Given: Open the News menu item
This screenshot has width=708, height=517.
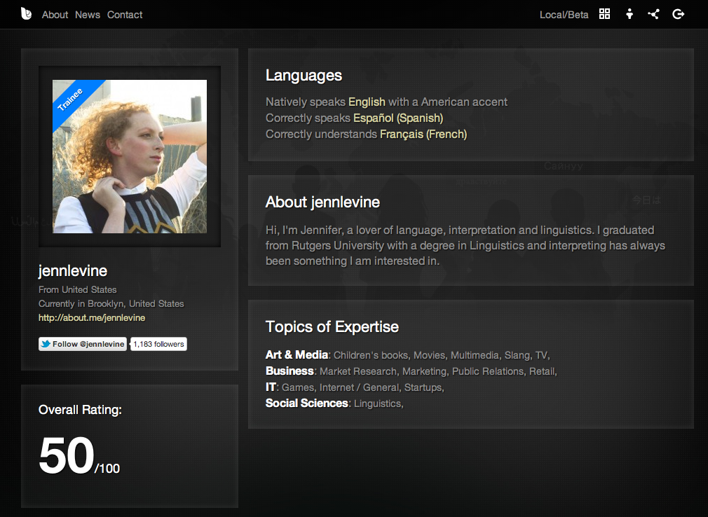Looking at the screenshot, I should 87,14.
